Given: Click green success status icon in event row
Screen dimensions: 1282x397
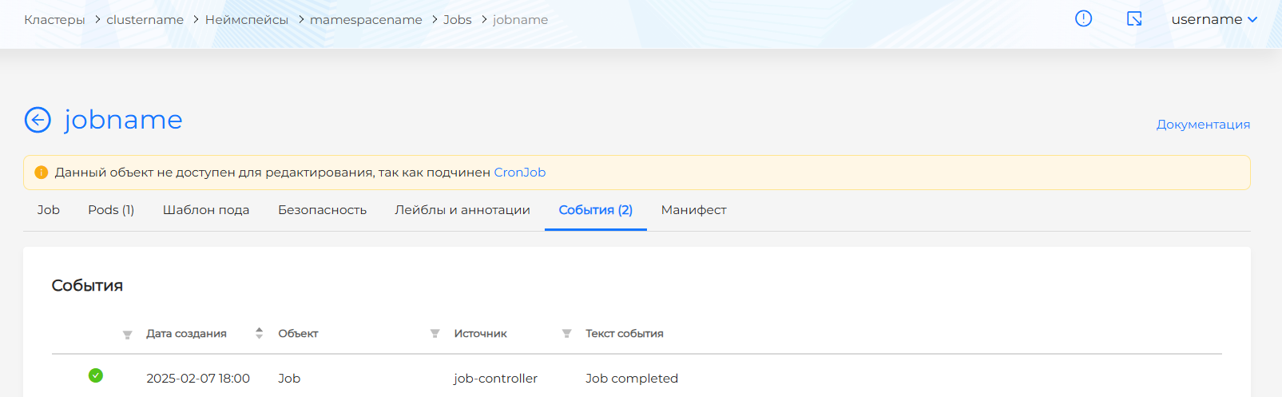Looking at the screenshot, I should [96, 375].
